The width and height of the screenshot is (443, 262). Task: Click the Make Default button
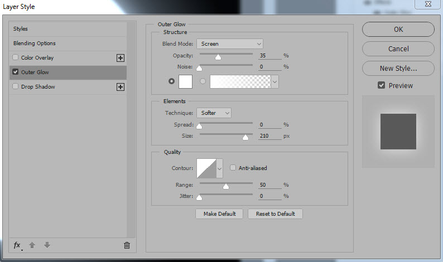pyautogui.click(x=219, y=214)
